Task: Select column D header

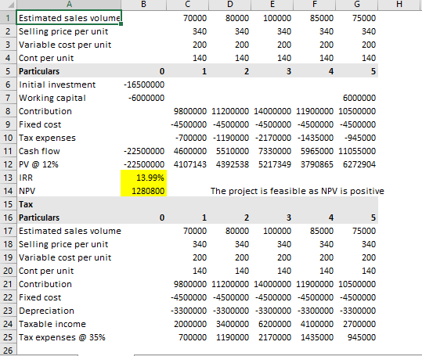Action: (x=230, y=4)
